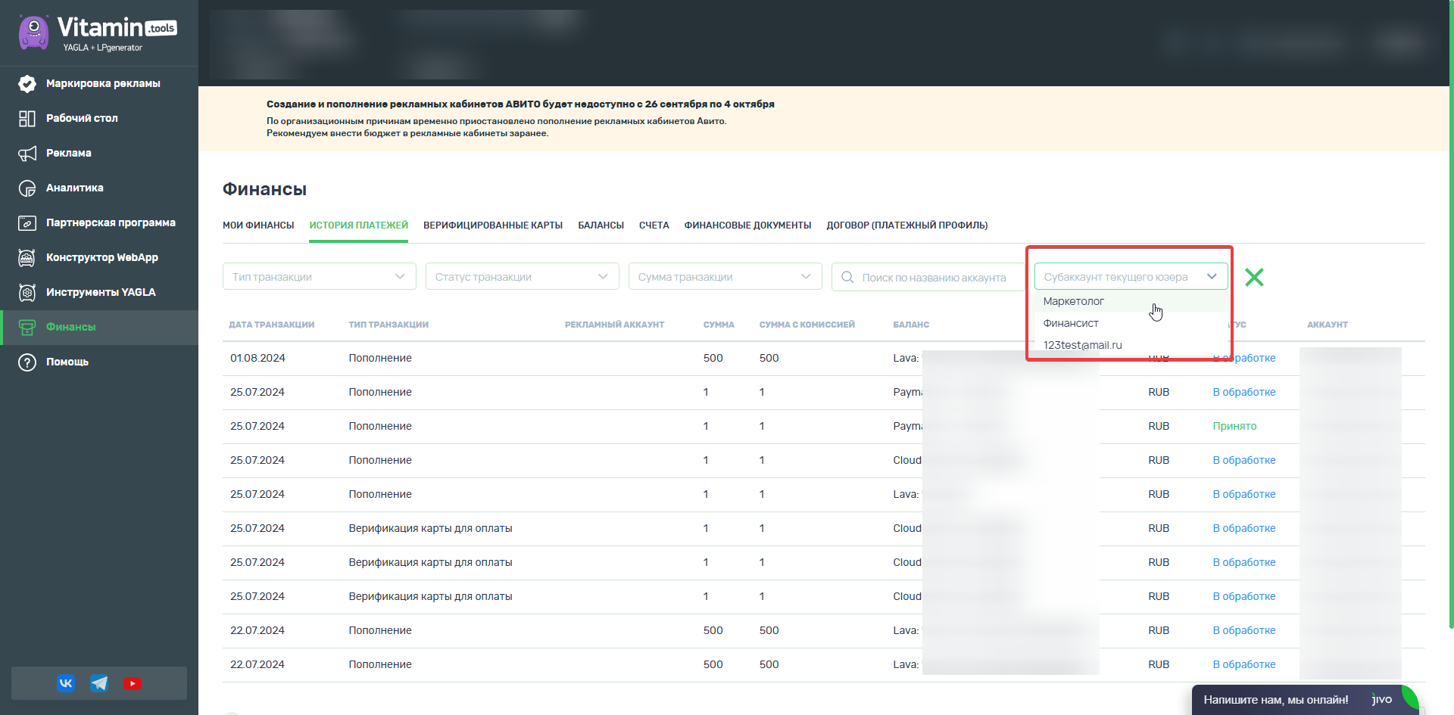The image size is (1454, 715).
Task: Click the Рабочий стол dashboard icon
Action: tap(27, 118)
